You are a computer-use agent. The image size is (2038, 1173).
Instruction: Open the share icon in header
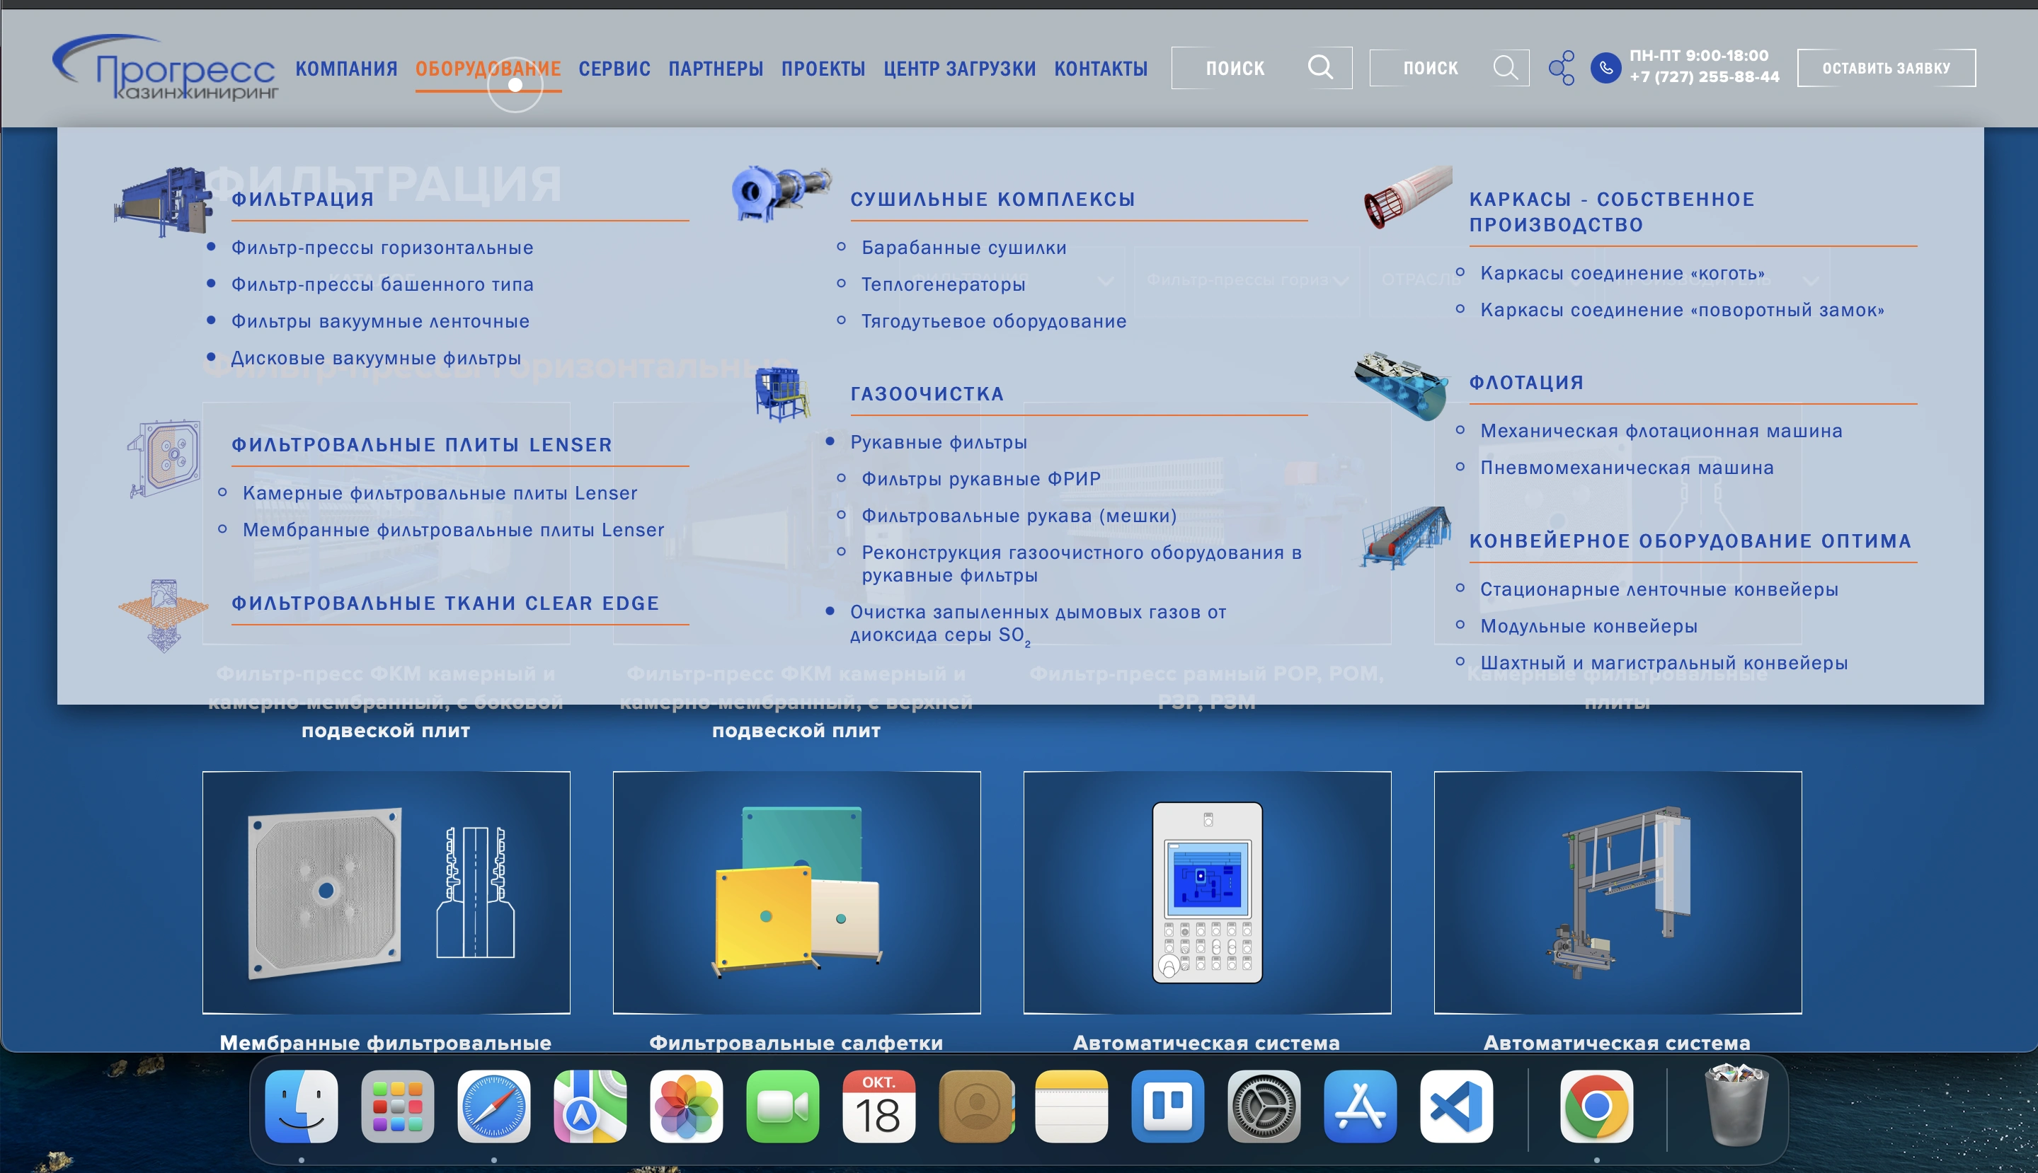pos(1561,68)
